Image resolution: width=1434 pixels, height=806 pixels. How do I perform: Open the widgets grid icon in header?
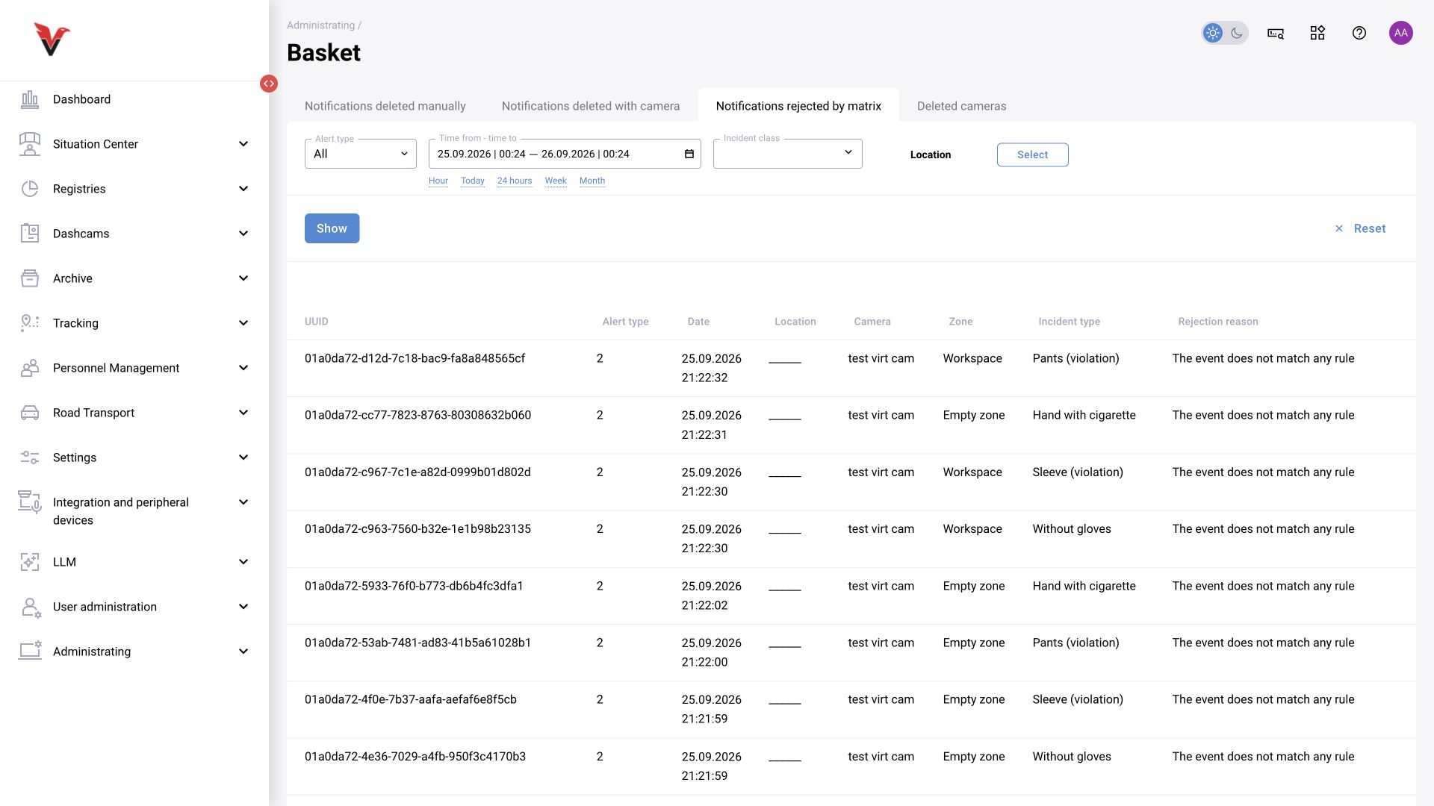(x=1317, y=33)
